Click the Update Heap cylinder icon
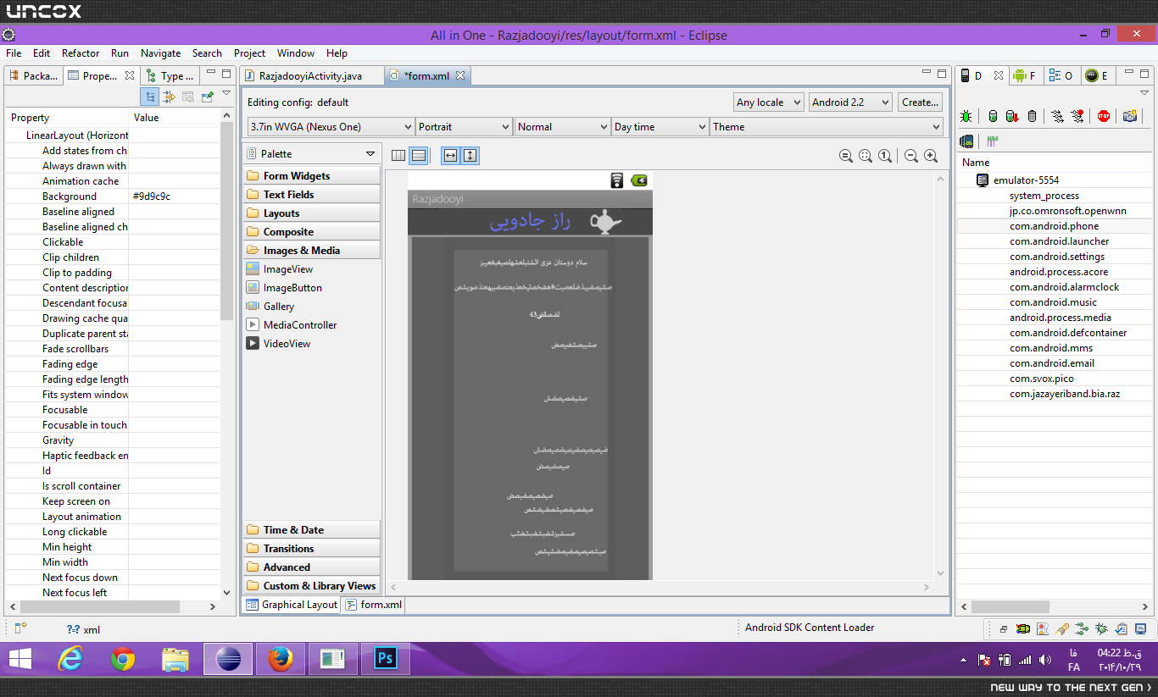The width and height of the screenshot is (1158, 697). coord(993,116)
